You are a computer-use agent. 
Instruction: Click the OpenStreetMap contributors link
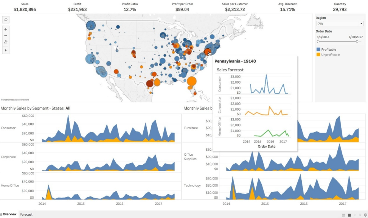click(15, 100)
